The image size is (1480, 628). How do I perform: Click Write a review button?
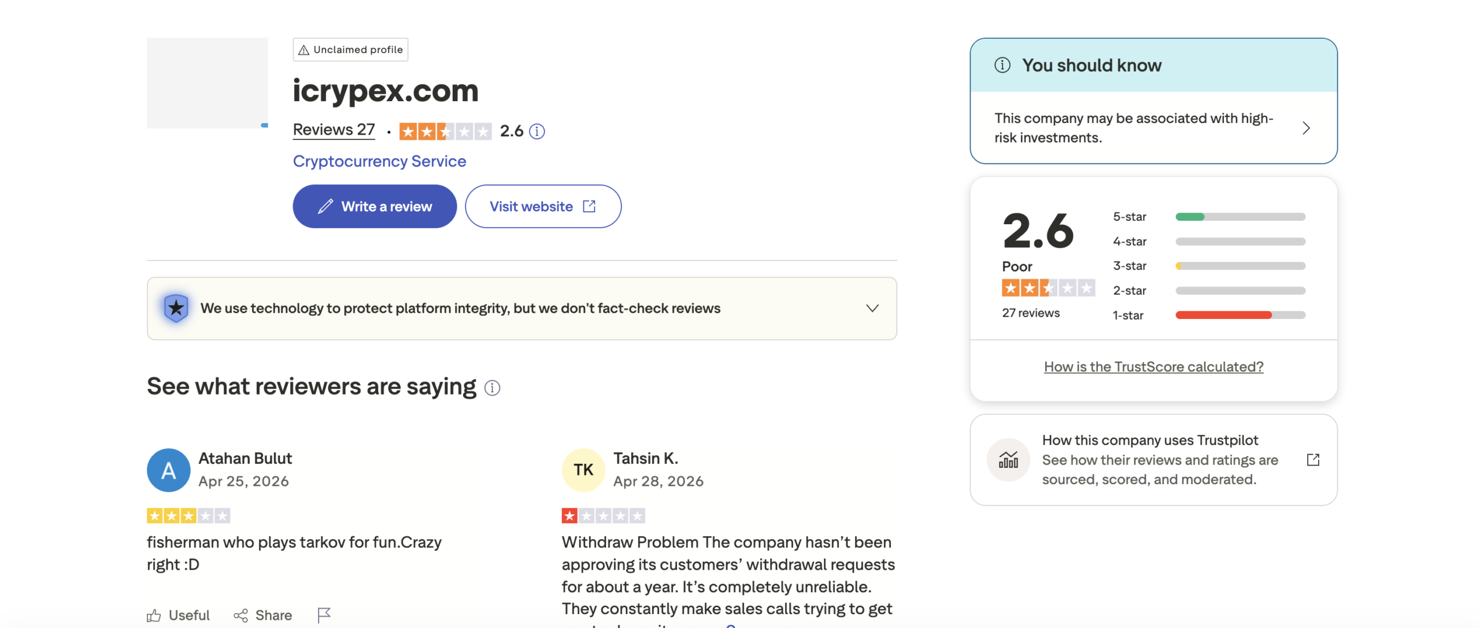pos(375,206)
